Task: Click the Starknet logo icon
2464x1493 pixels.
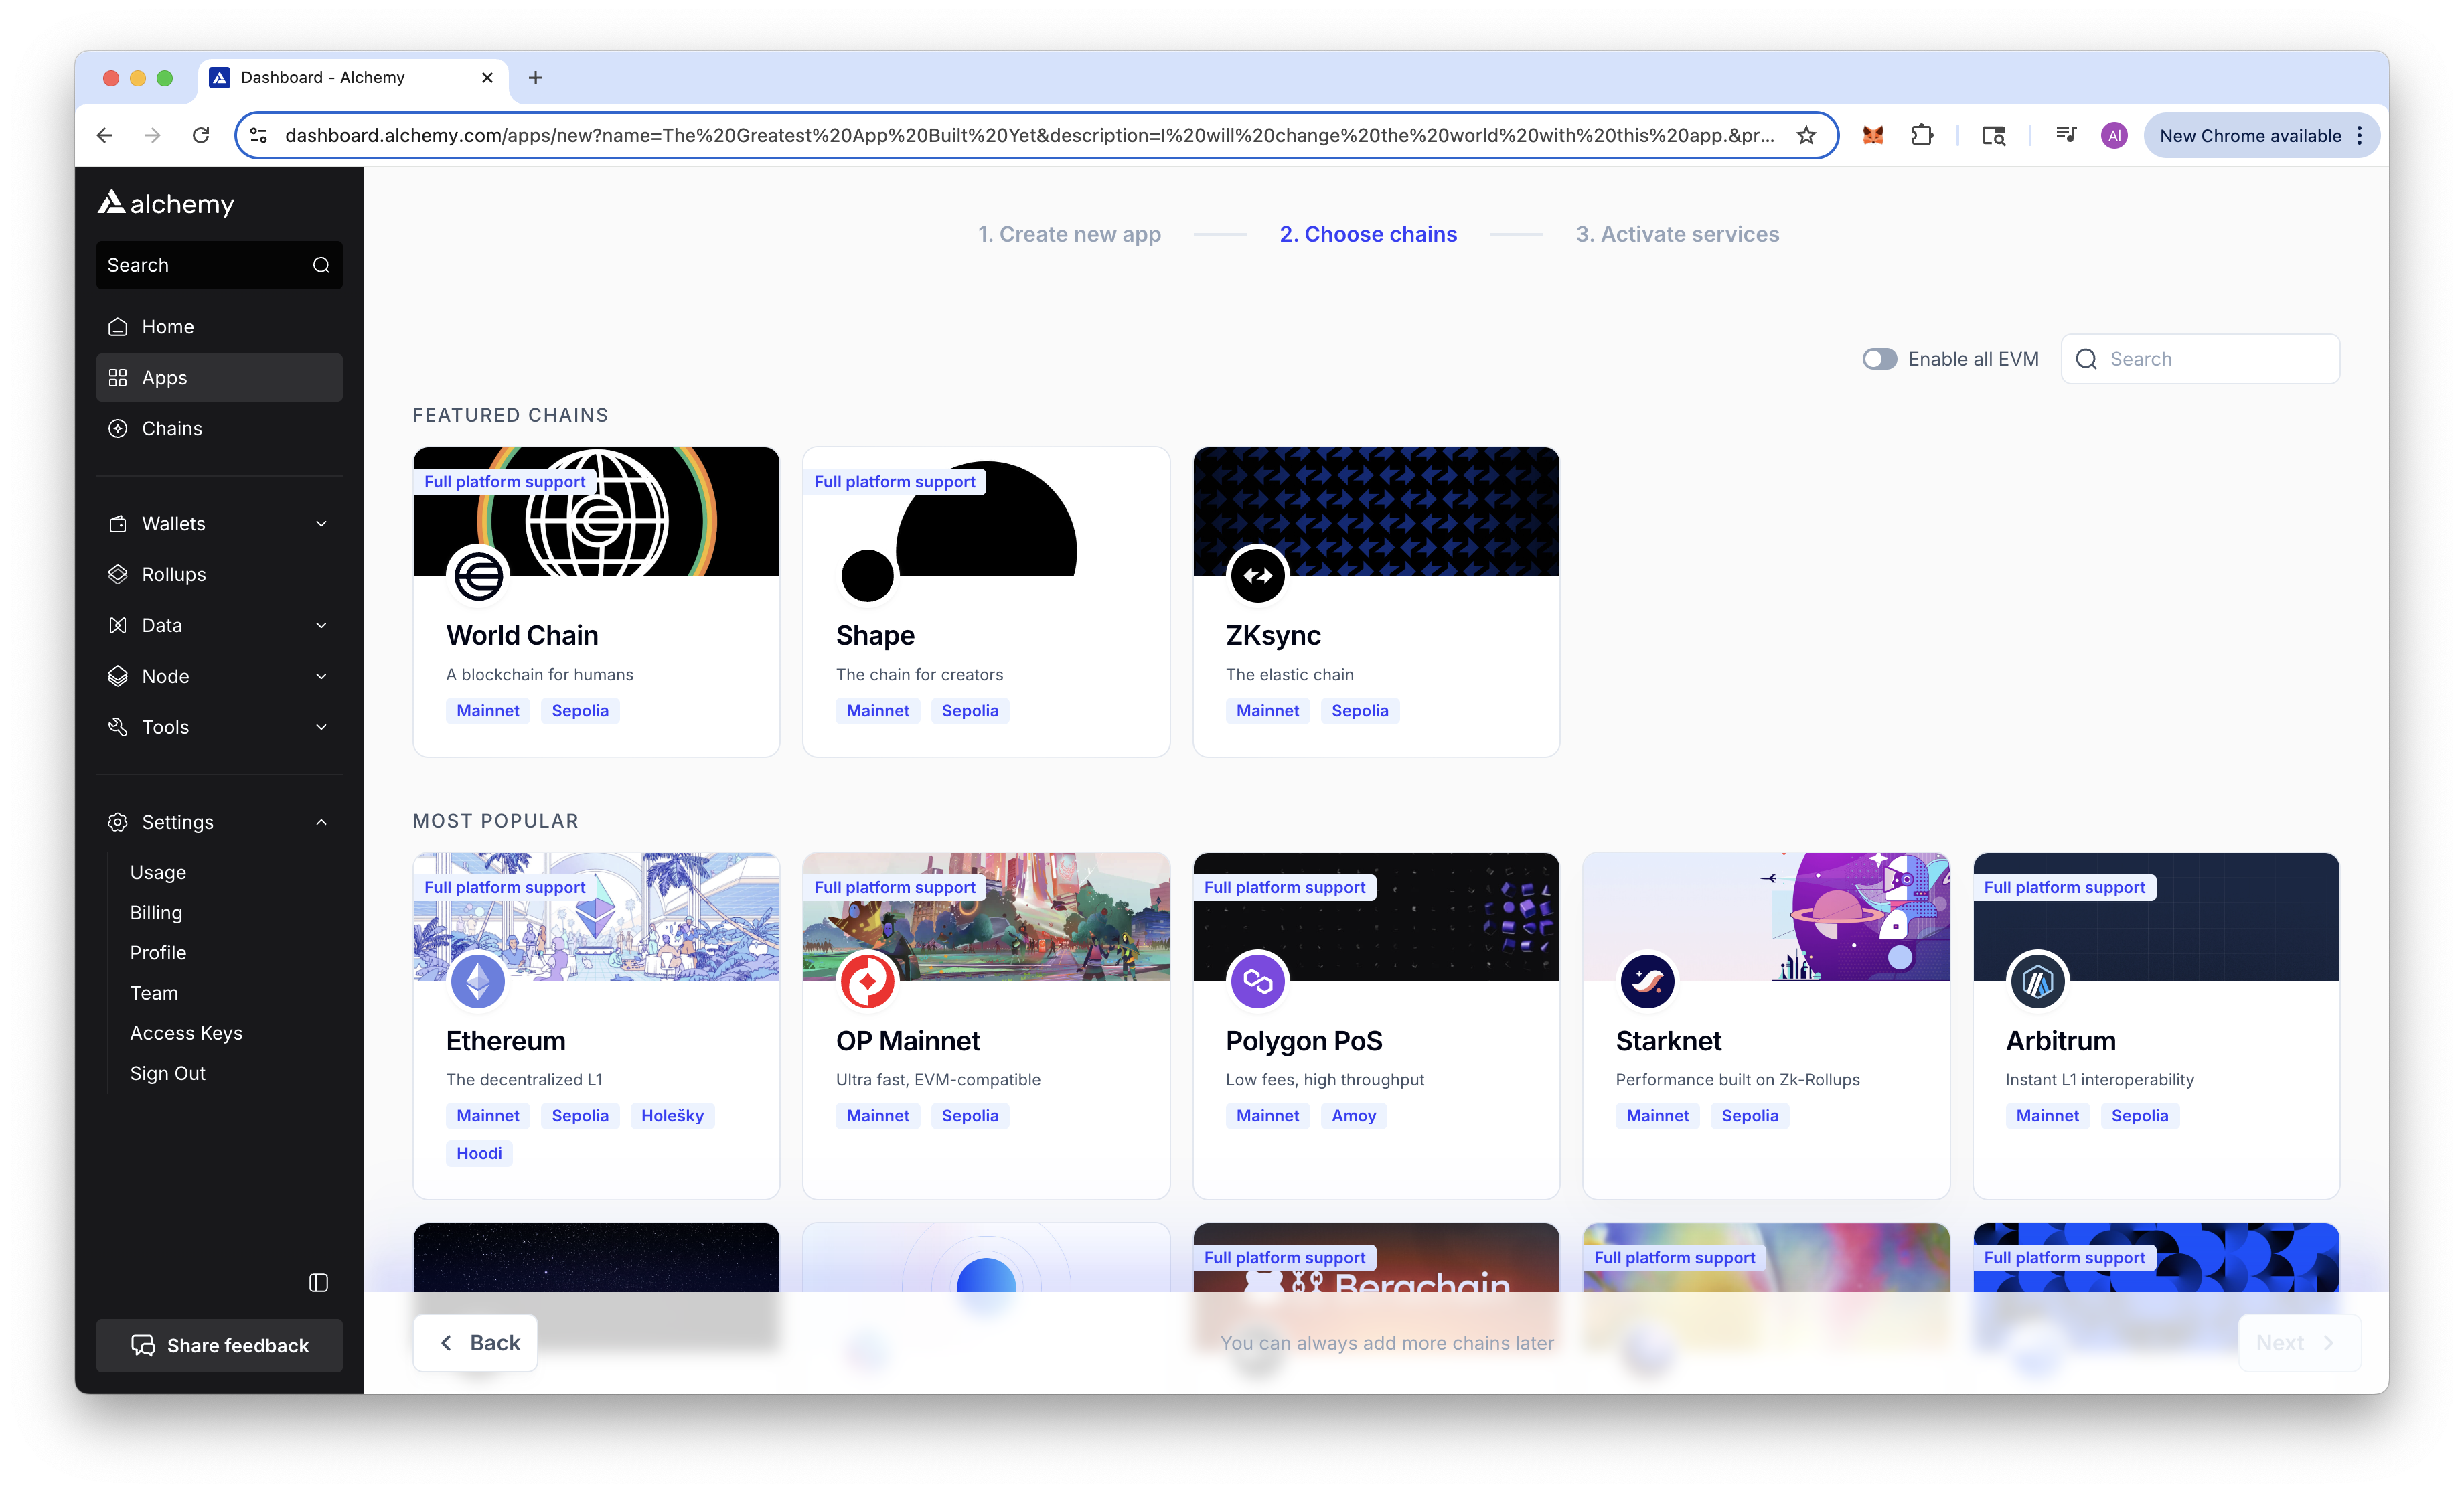Action: (1648, 981)
